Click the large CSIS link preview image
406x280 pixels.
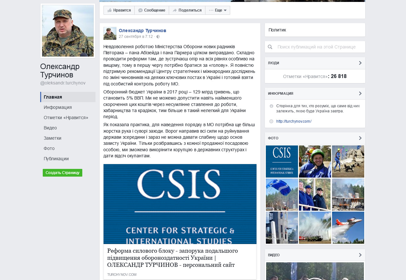pos(180,204)
